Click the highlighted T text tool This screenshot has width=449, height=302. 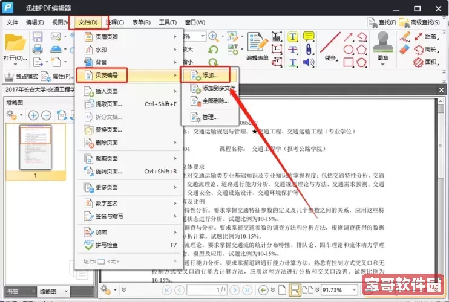293,37
